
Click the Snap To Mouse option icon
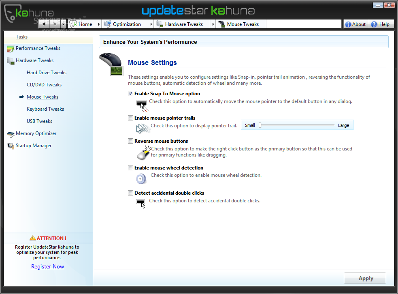tap(142, 106)
